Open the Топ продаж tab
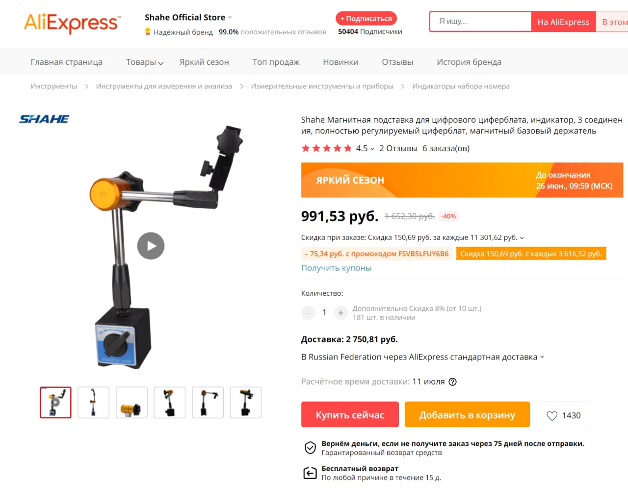 point(276,62)
